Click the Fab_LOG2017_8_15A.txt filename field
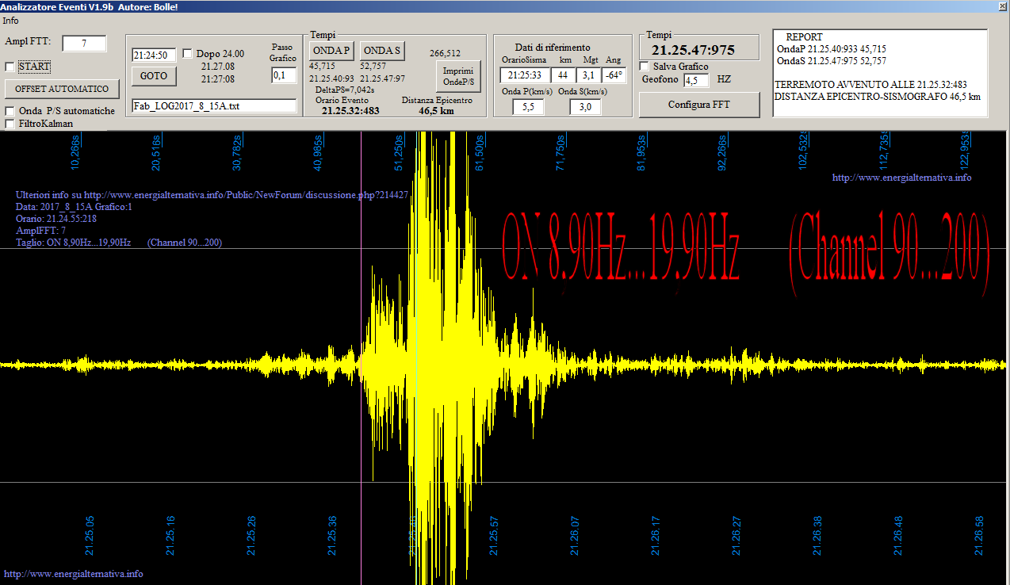Viewport: 1010px width, 585px height. (x=214, y=105)
